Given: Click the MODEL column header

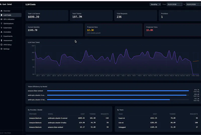Looking at the screenshot, I should tap(51, 114).
